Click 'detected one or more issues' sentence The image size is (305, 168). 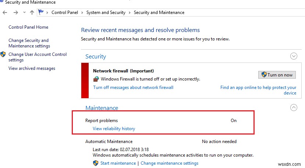(x=155, y=39)
